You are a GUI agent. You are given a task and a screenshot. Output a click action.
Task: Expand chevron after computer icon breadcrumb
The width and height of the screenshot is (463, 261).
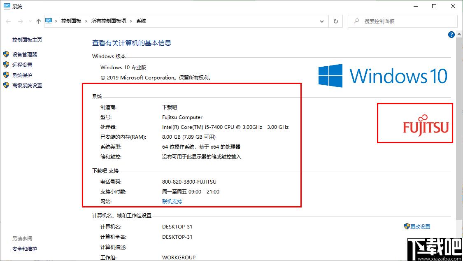[x=56, y=21]
